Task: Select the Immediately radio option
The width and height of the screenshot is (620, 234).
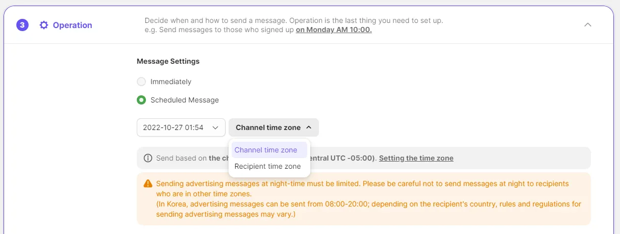Action: (x=141, y=82)
